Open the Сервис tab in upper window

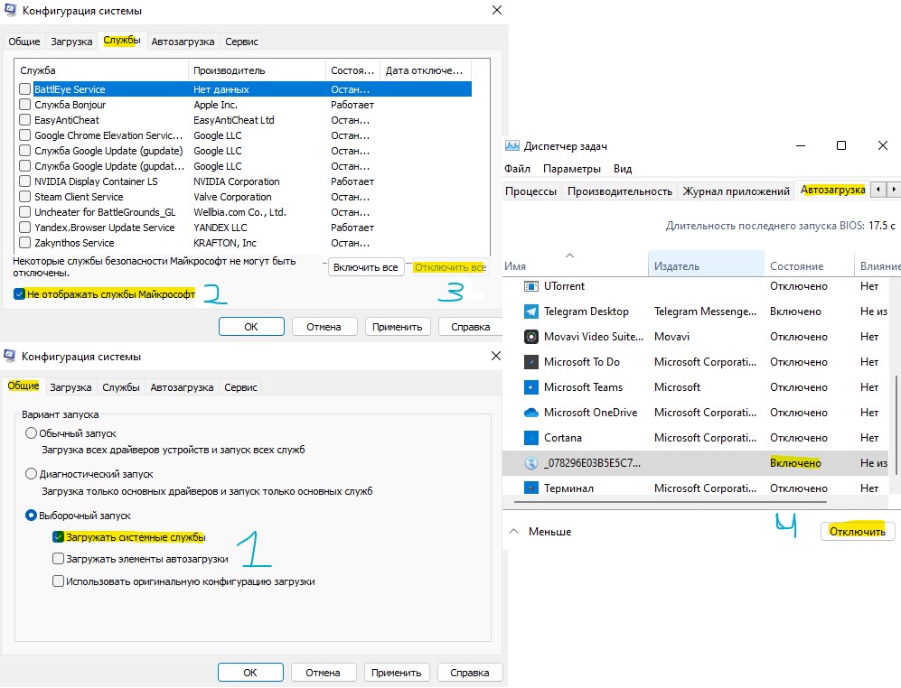(x=241, y=42)
